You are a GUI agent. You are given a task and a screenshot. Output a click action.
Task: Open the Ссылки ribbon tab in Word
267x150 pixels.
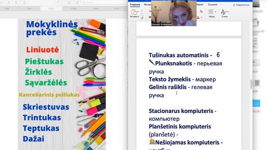click(212, 5)
